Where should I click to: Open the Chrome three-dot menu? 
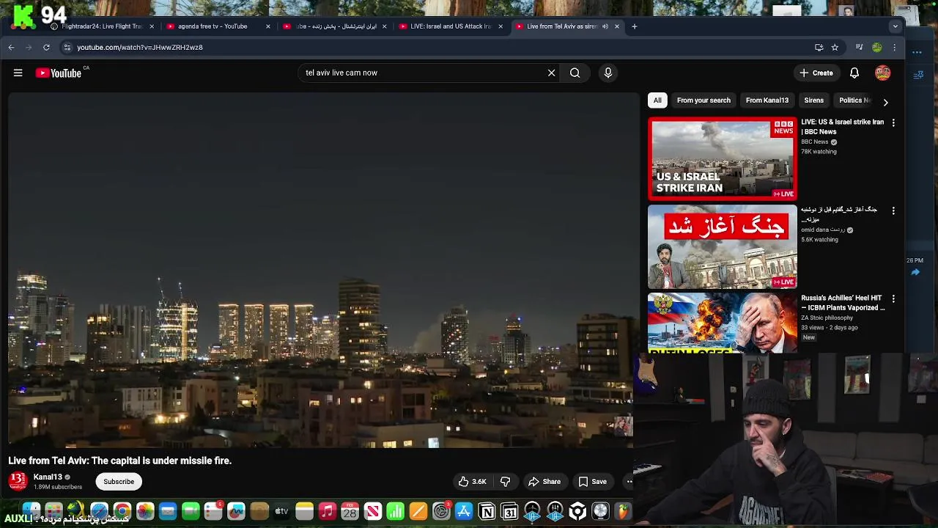coord(894,47)
